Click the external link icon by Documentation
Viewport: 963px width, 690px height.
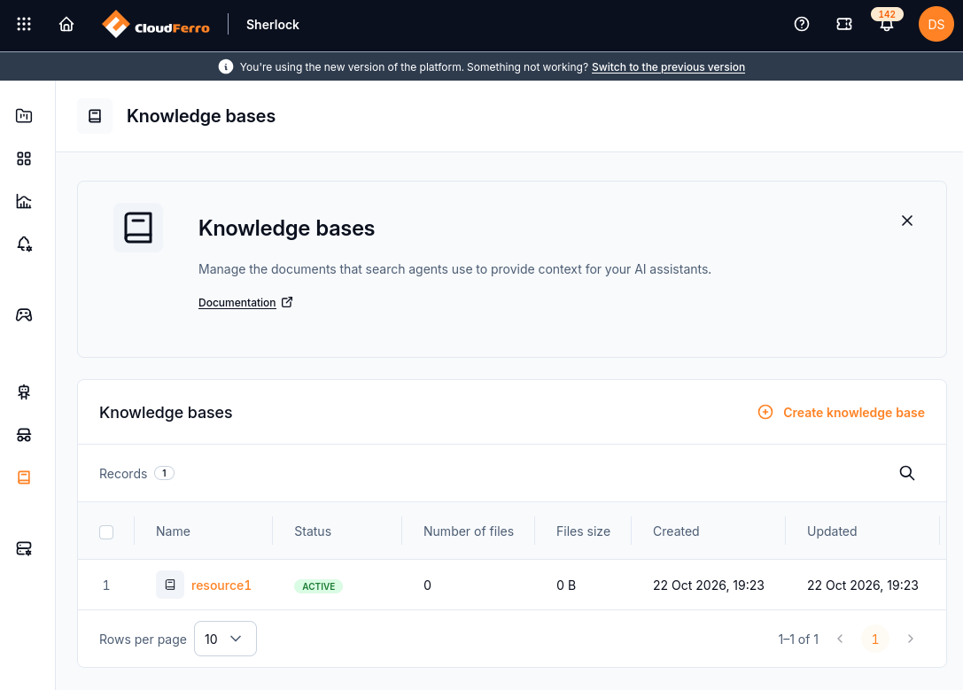(287, 302)
